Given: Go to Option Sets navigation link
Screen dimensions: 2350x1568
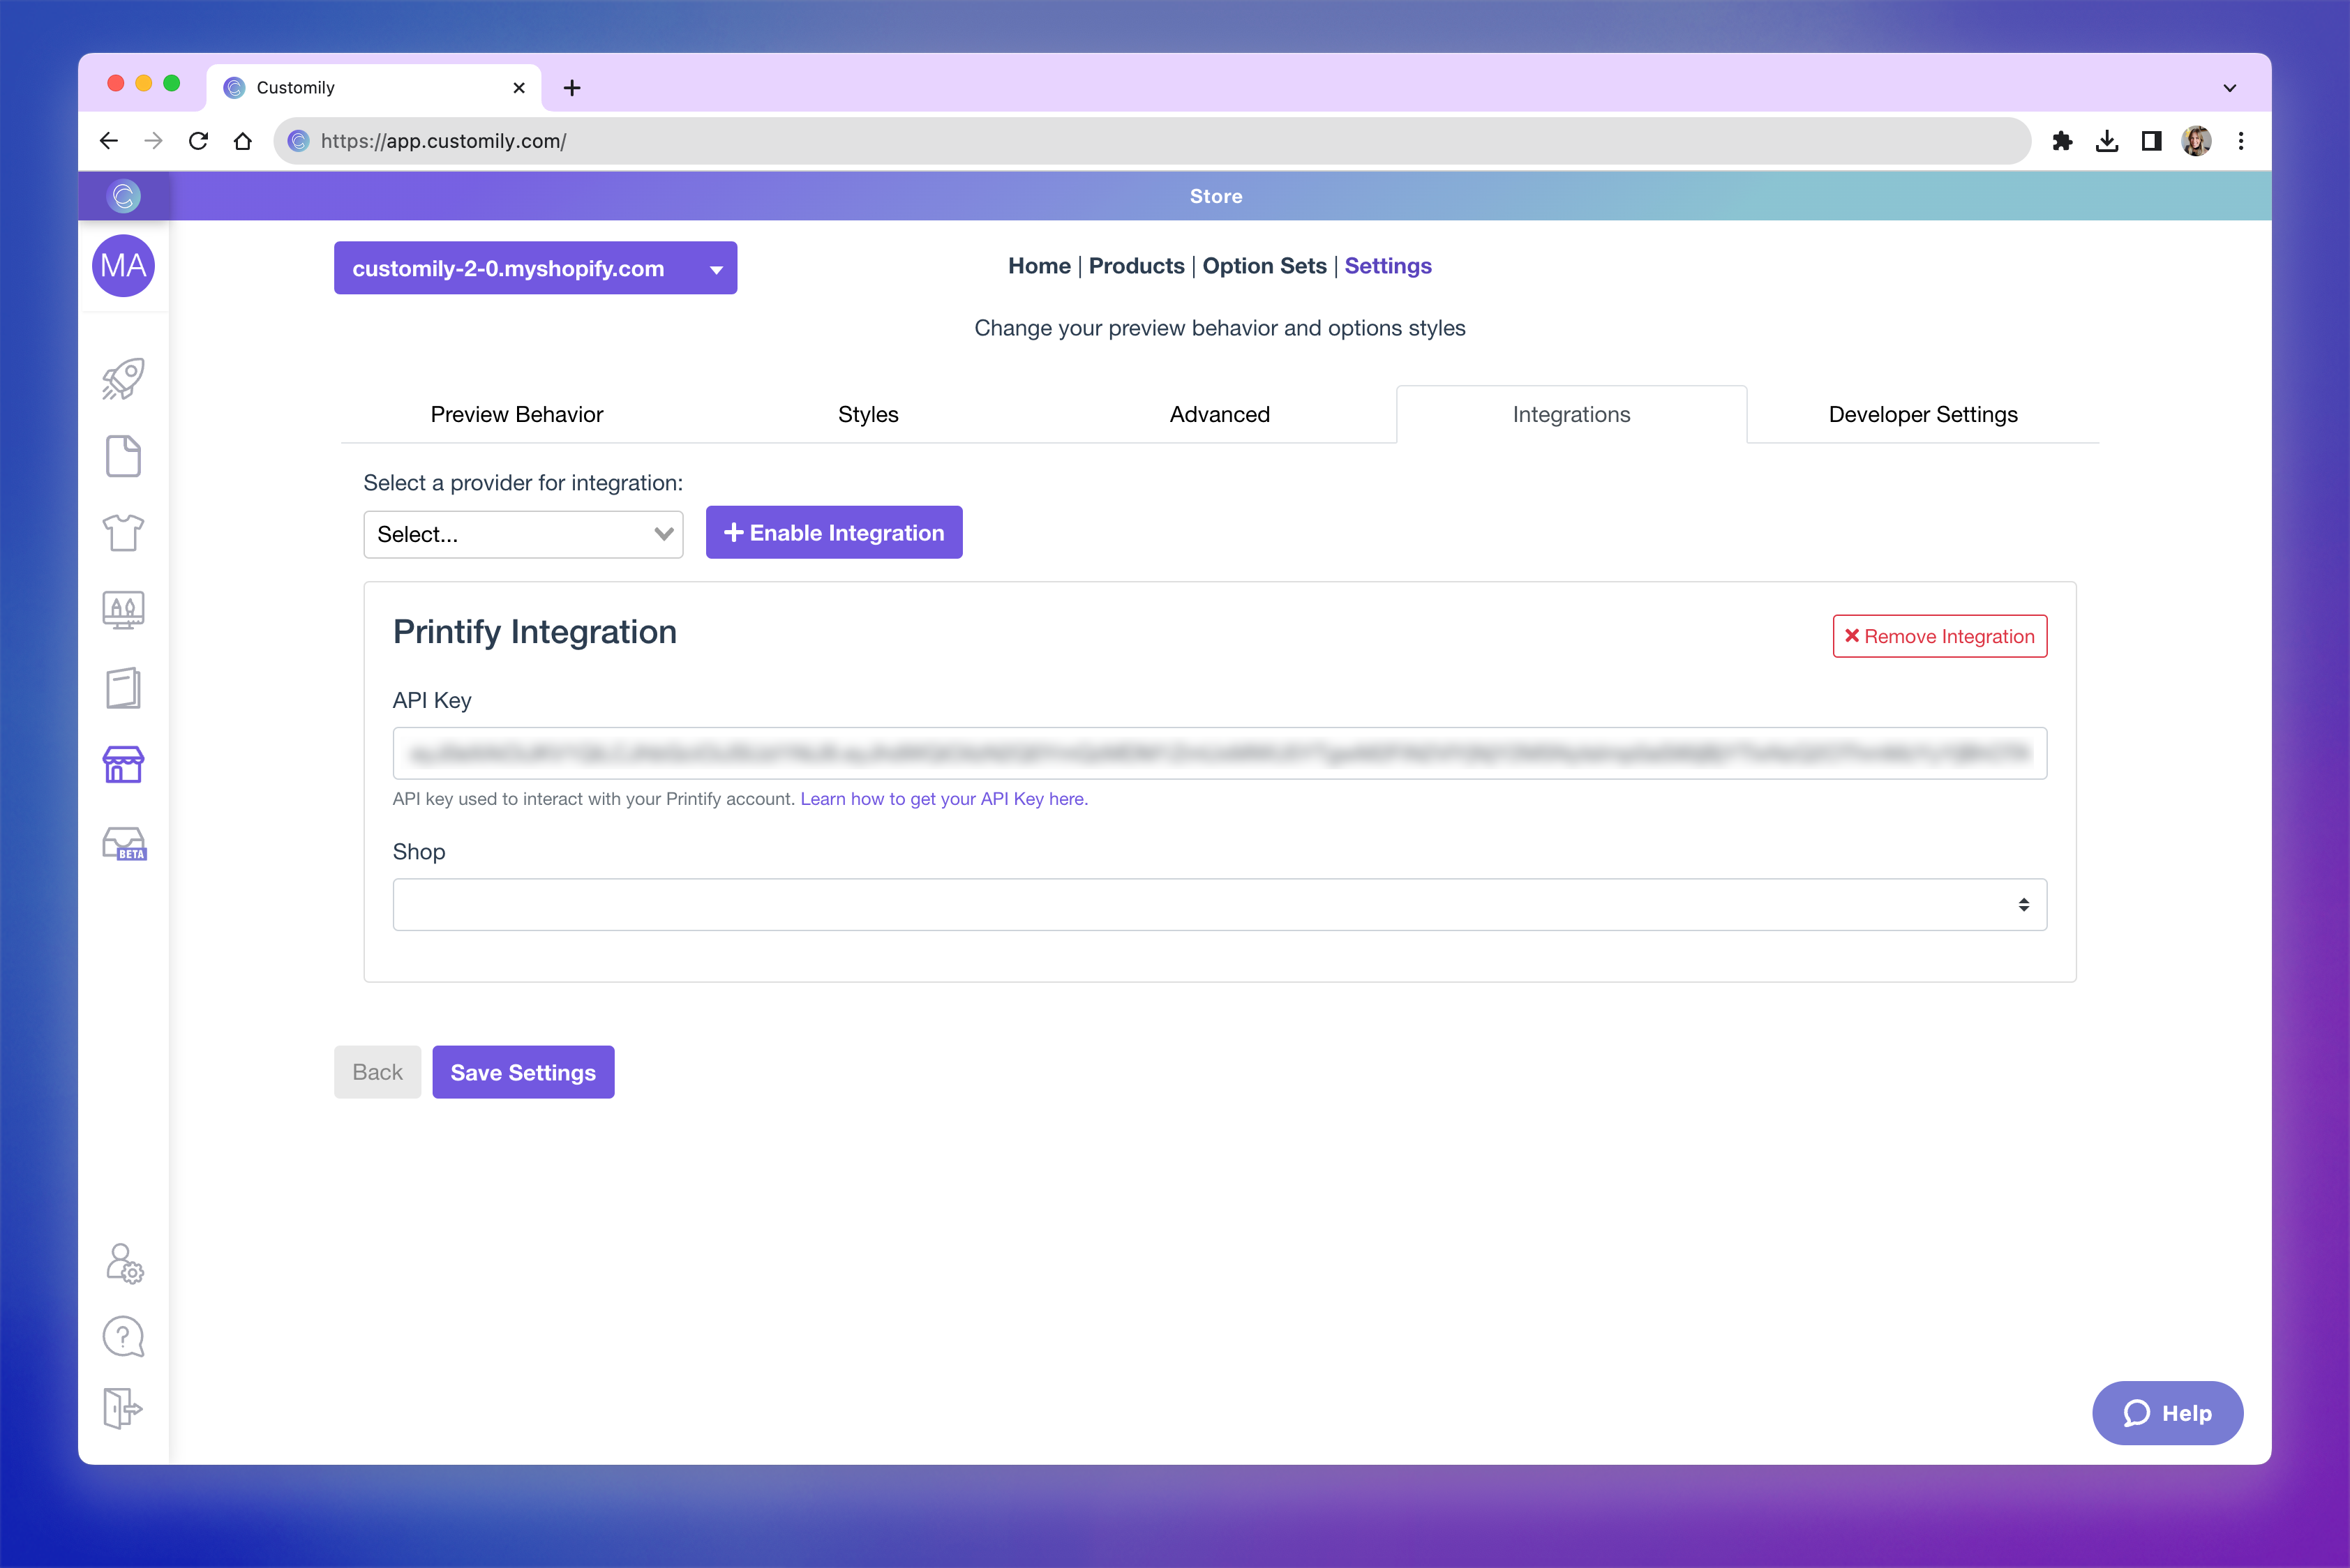Looking at the screenshot, I should (1264, 266).
